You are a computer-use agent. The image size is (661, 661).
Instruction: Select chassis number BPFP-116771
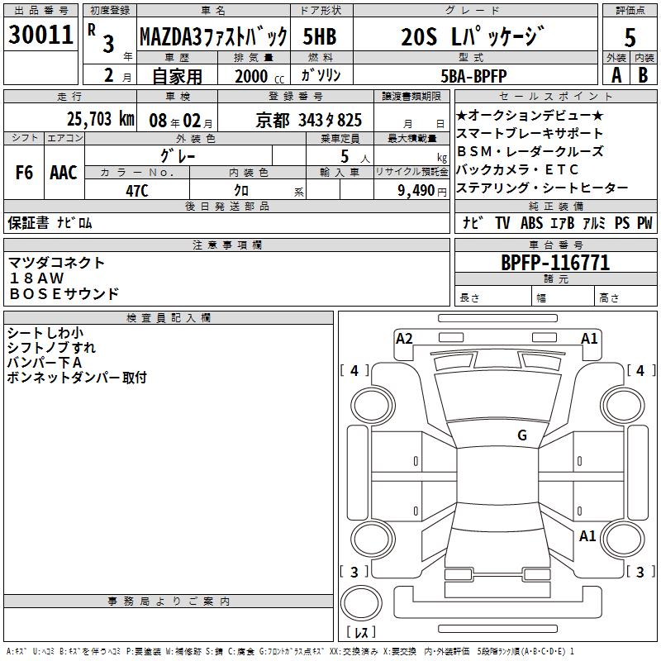(555, 263)
